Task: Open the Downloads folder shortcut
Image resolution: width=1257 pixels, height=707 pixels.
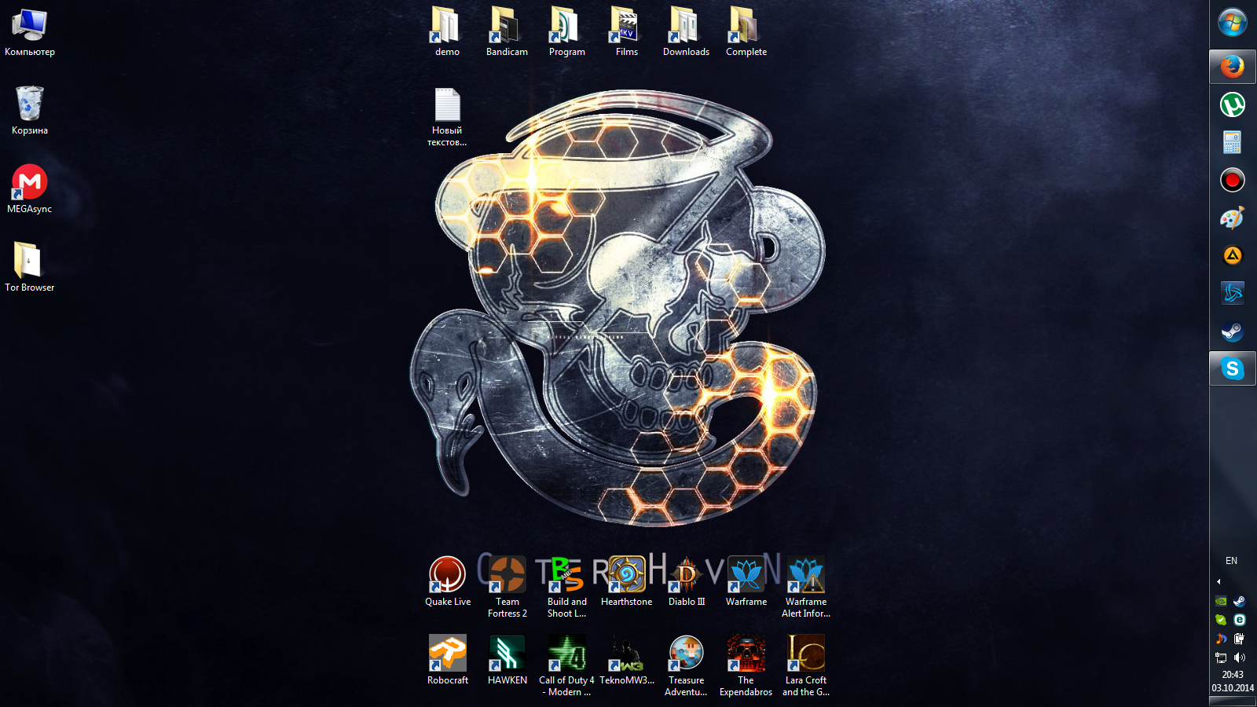Action: [686, 32]
